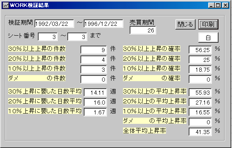The height and width of the screenshot is (148, 232).
Task: Click 全体平均上昇率 value 41.35
Action: (x=200, y=132)
